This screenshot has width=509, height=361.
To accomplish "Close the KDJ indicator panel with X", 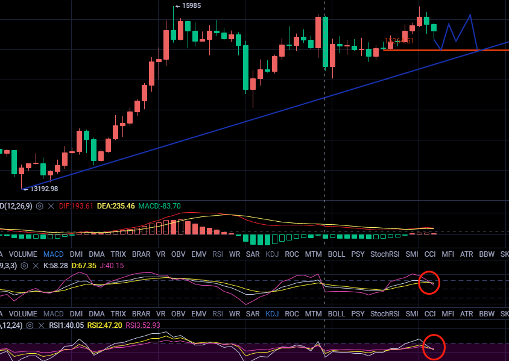I will click(36, 266).
